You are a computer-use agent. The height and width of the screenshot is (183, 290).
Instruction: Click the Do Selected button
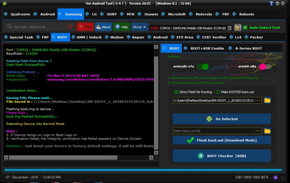pos(222,119)
